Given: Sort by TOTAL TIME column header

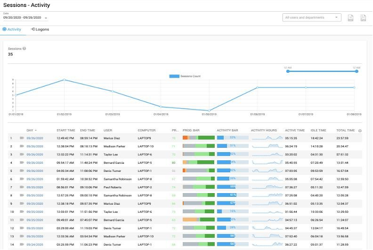Looking at the screenshot, I should pos(345,130).
